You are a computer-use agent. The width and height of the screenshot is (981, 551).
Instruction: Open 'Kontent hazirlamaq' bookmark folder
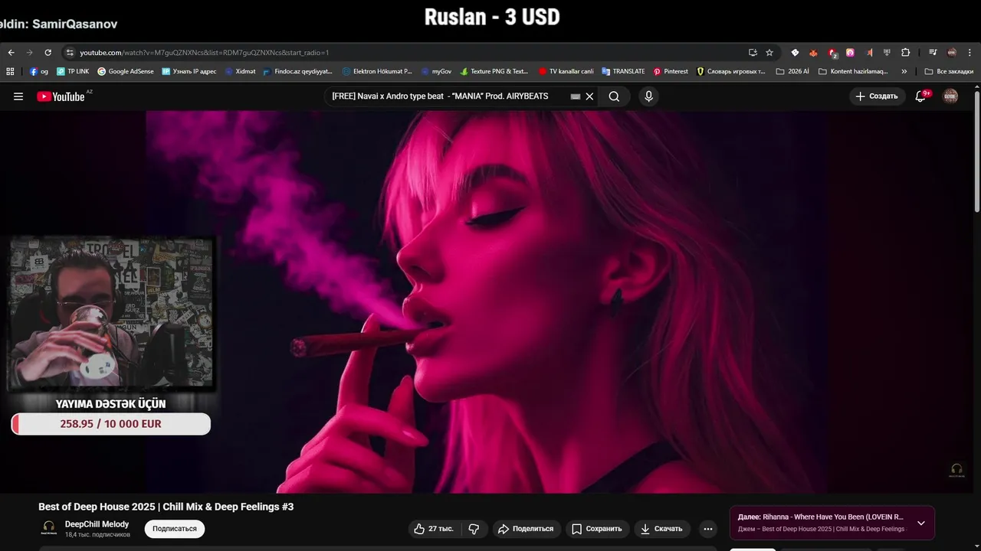pyautogui.click(x=853, y=71)
